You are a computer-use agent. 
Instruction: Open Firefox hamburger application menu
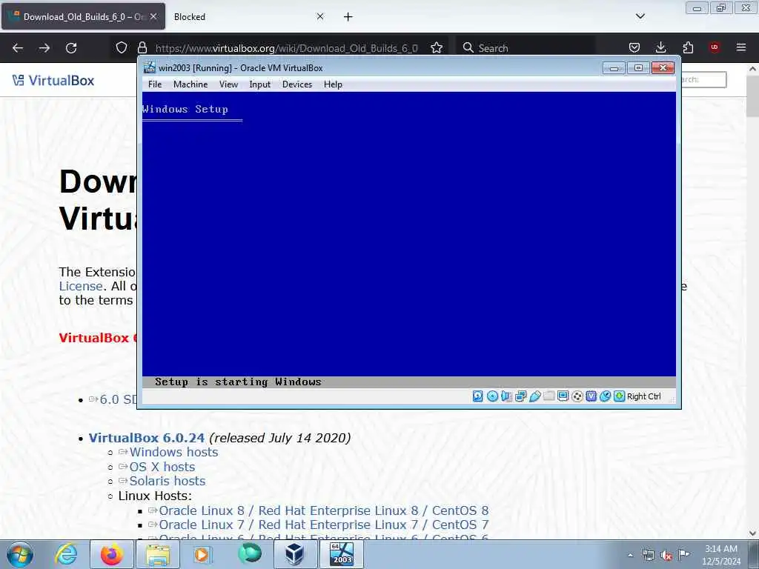[741, 47]
